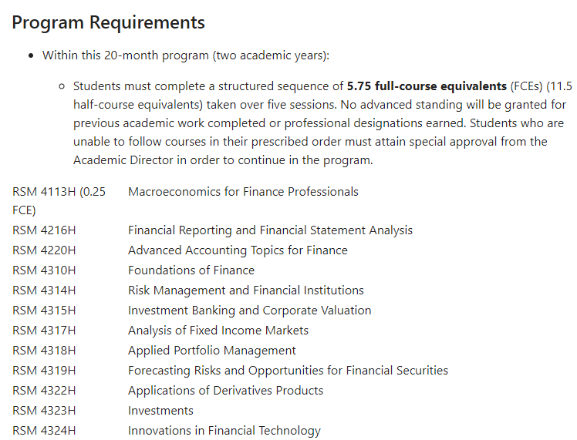Image resolution: width=577 pixels, height=440 pixels.
Task: Click Risk Management and Financial Institutions
Action: point(246,291)
